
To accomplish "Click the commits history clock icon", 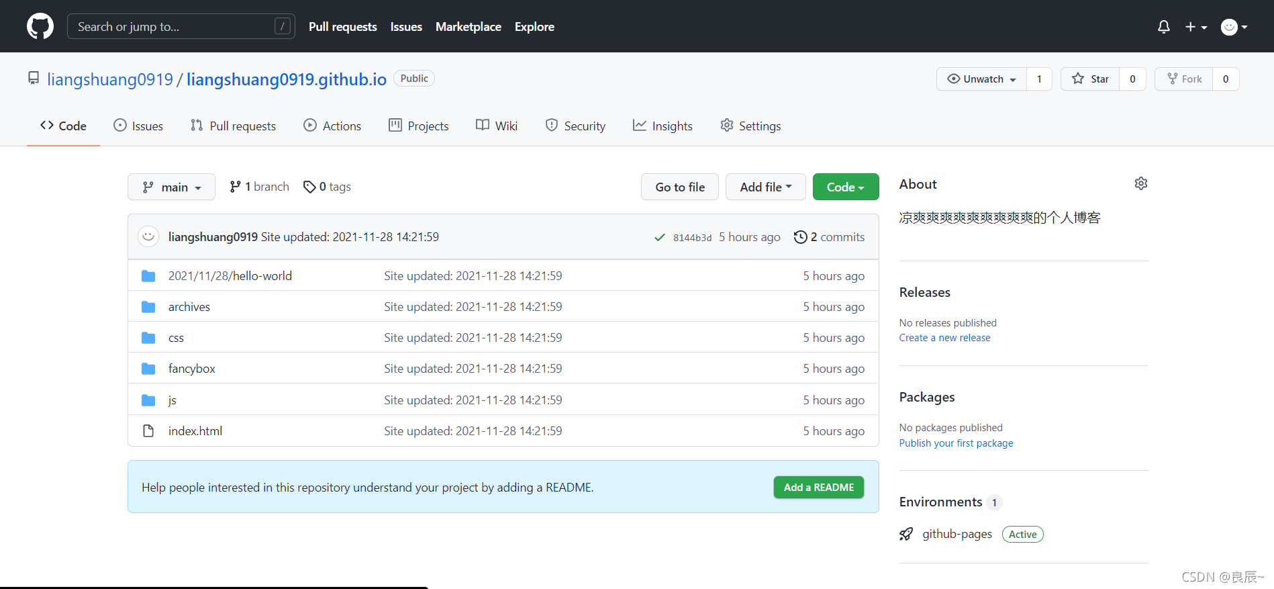I will coord(800,237).
